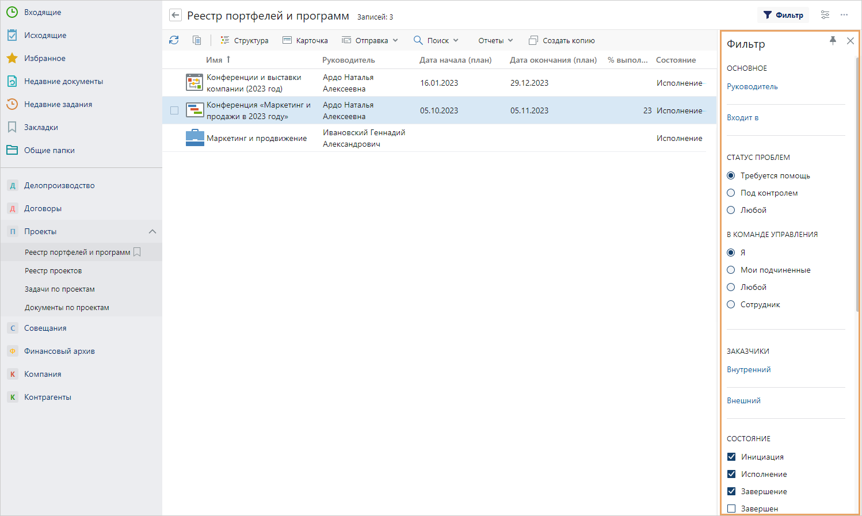Open list view settings sliders icon
The width and height of the screenshot is (862, 516).
pyautogui.click(x=825, y=15)
